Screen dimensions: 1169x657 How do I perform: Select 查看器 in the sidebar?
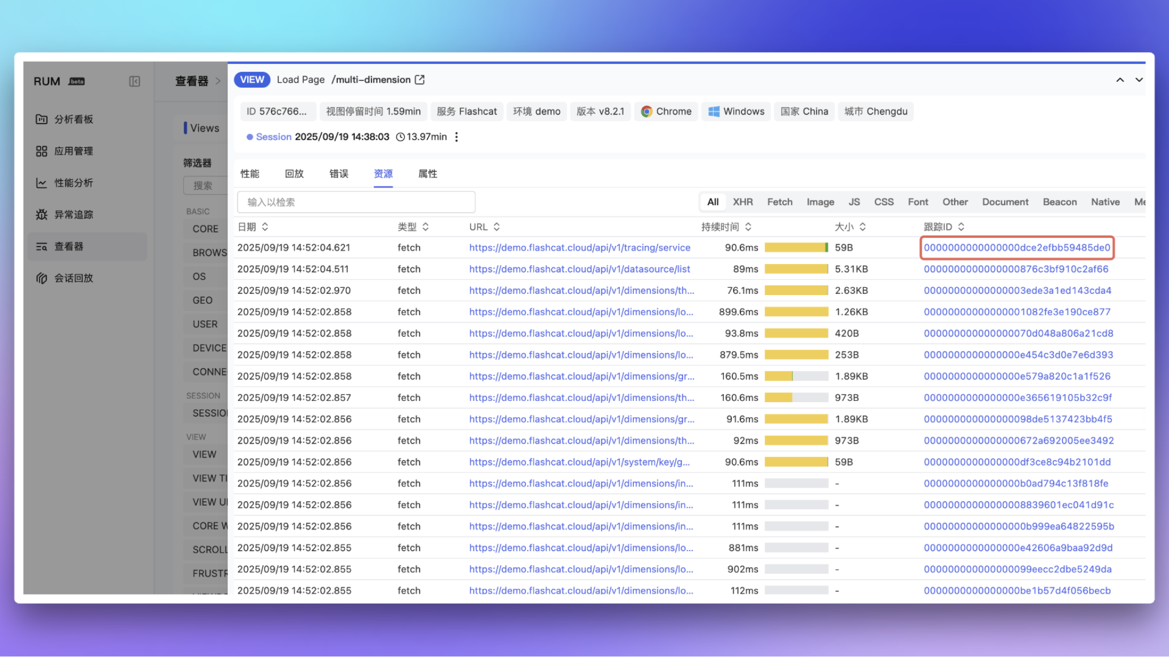[87, 246]
